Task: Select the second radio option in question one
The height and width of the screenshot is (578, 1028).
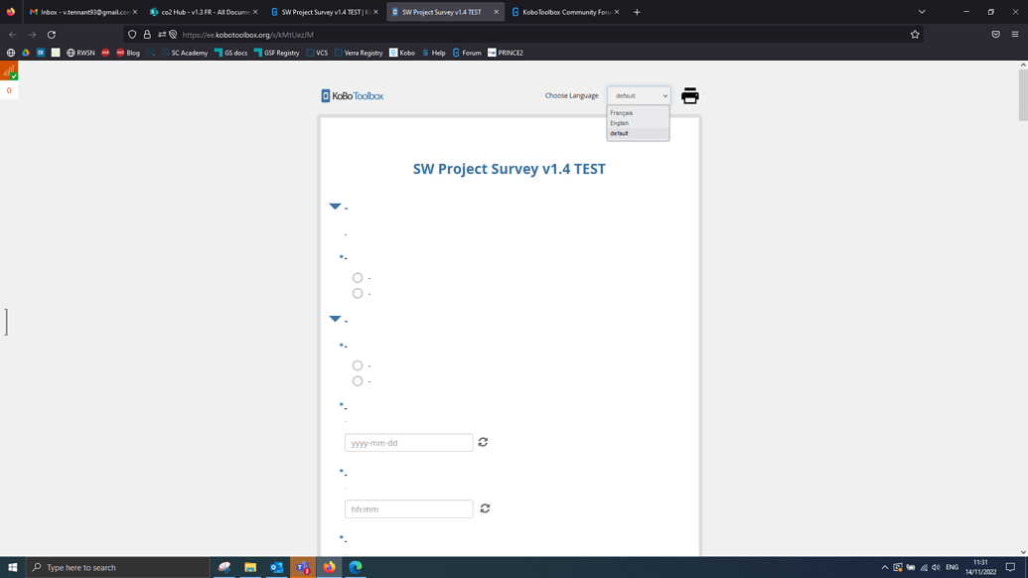Action: (x=357, y=293)
